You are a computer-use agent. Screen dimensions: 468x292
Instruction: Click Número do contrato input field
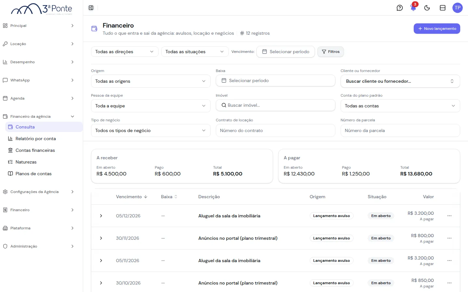point(276,130)
